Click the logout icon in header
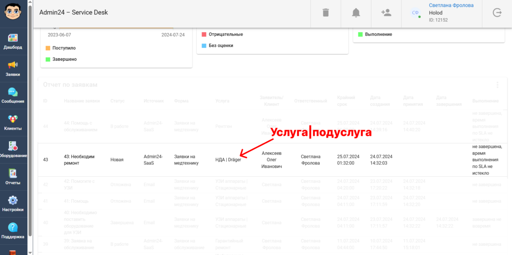The height and width of the screenshot is (255, 512). [497, 13]
